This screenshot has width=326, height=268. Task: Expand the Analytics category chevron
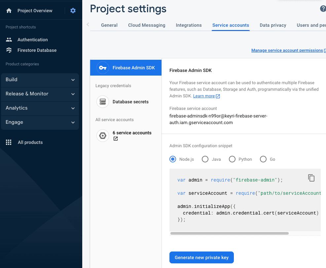(x=73, y=108)
